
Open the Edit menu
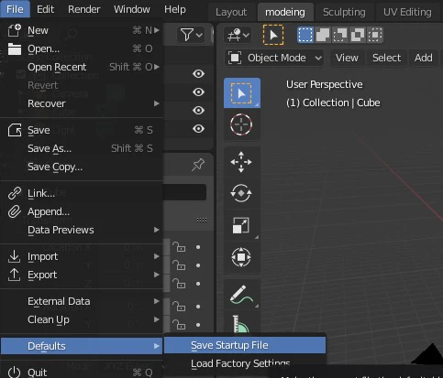(x=45, y=9)
